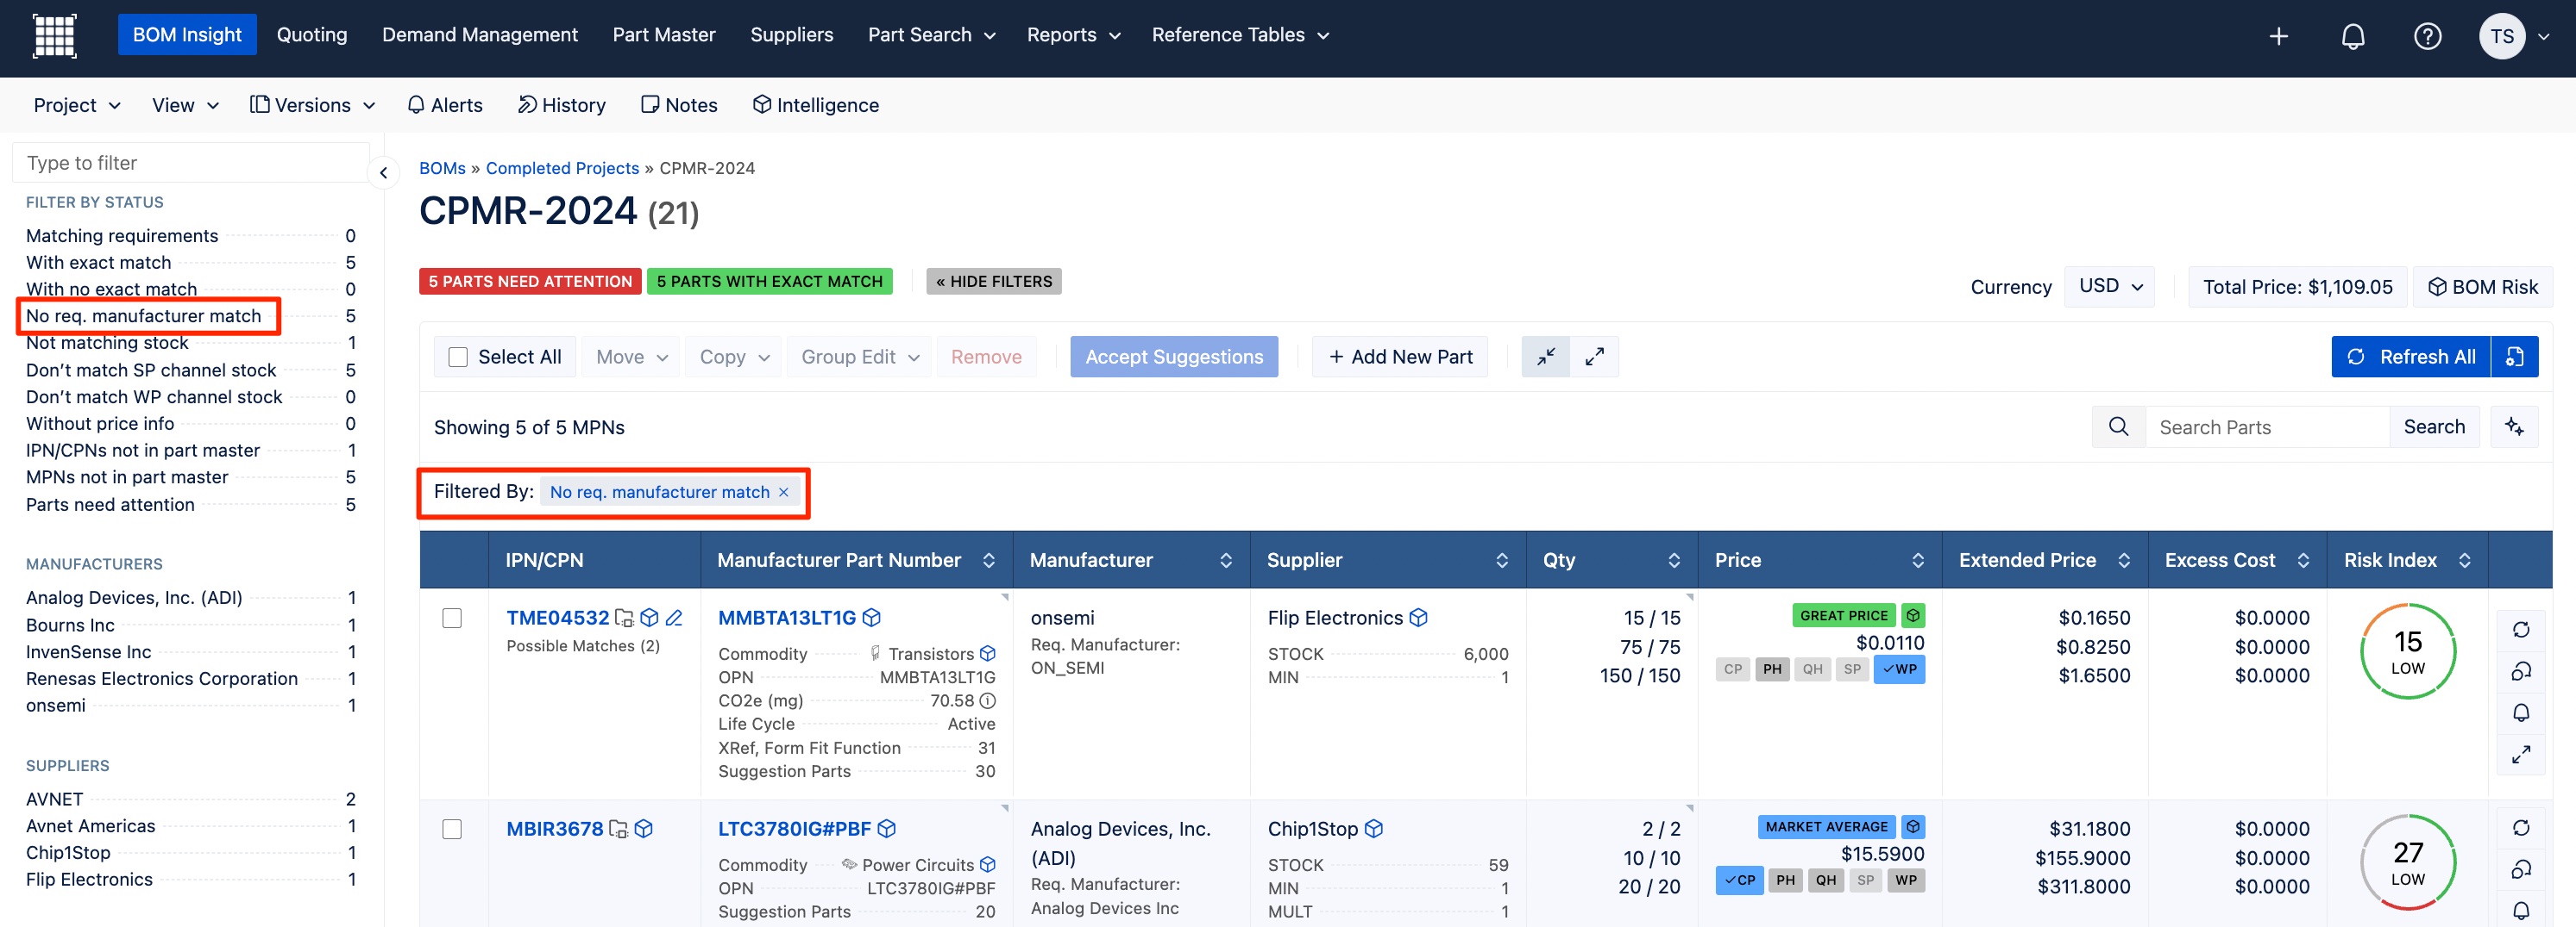Click the cube icon next to GREAT PRICE
The height and width of the screenshot is (927, 2576).
[x=1913, y=615]
